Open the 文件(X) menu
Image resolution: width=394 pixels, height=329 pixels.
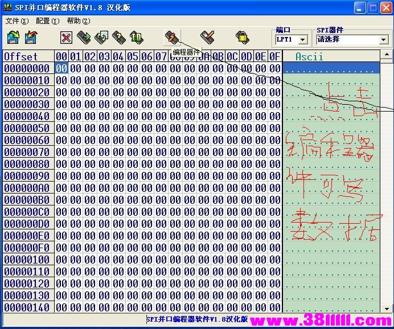point(17,21)
